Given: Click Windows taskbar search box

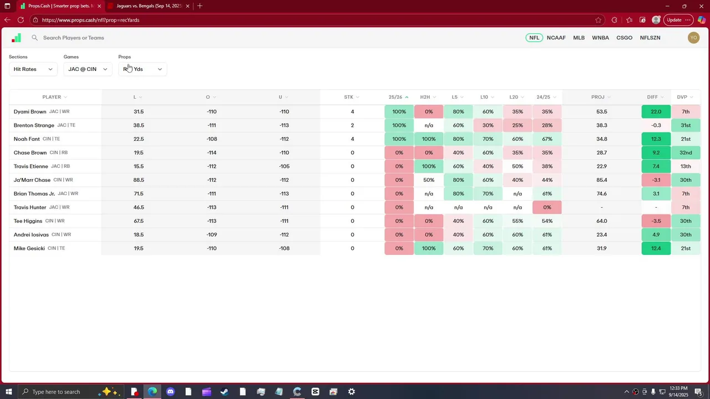Looking at the screenshot, I should [x=70, y=392].
